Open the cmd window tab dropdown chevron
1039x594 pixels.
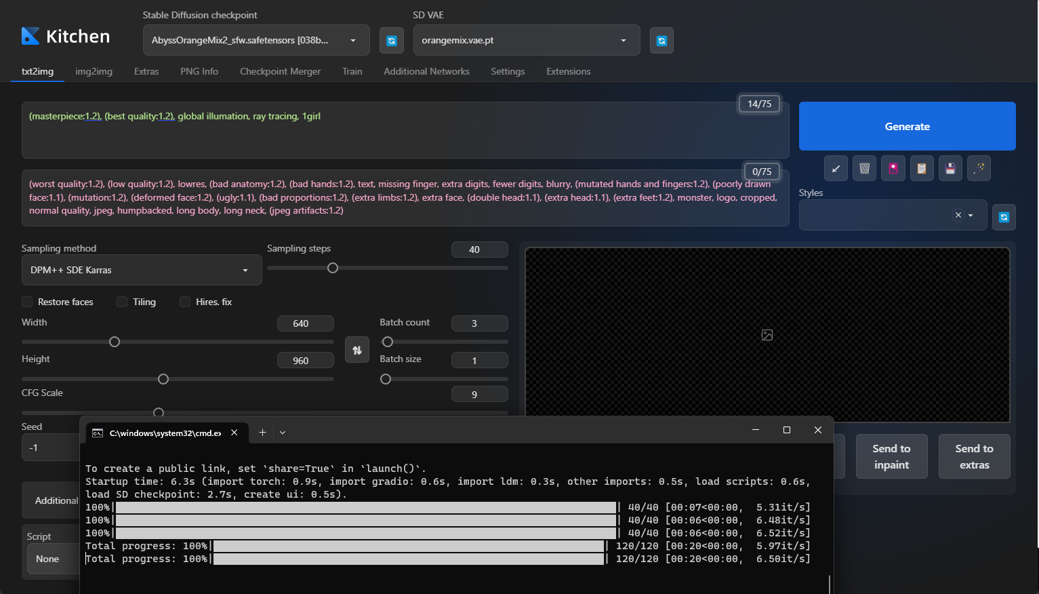(283, 432)
